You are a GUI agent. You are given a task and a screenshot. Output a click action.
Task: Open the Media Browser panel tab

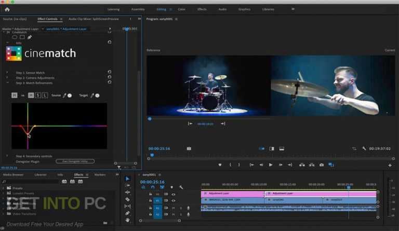14,175
